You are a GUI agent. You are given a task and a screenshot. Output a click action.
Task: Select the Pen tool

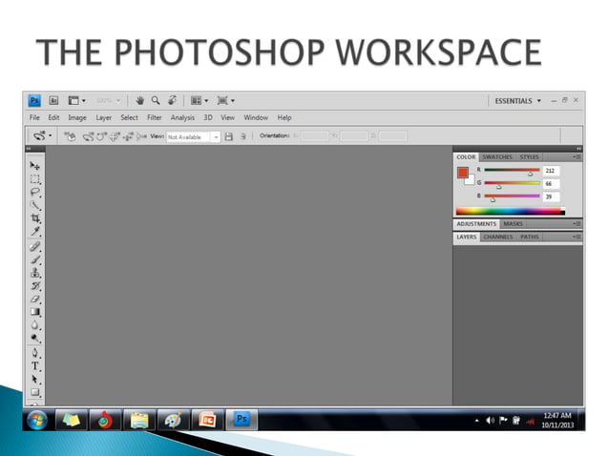[35, 353]
